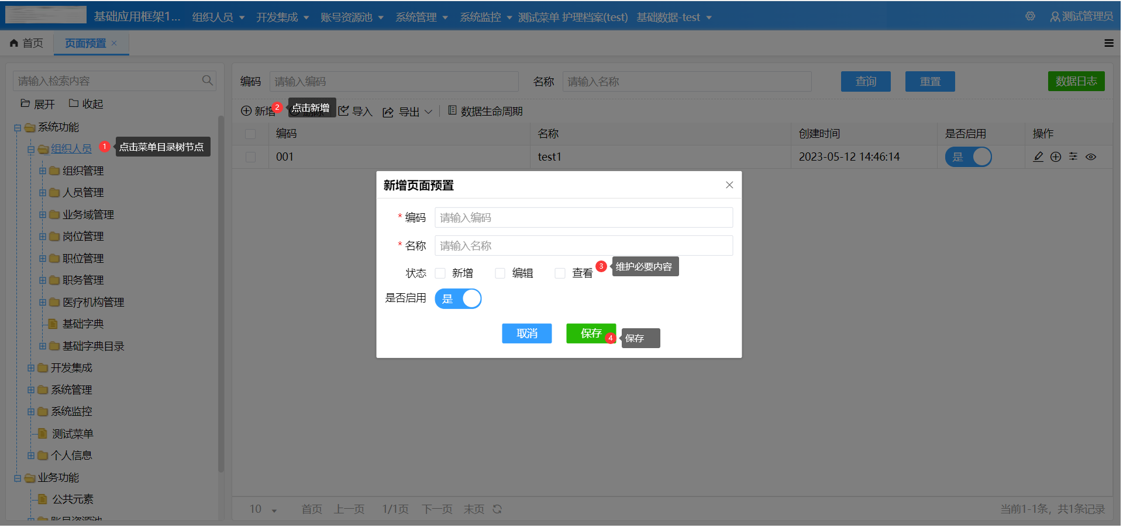Open the configure sliders icon for test1

[x=1073, y=157]
